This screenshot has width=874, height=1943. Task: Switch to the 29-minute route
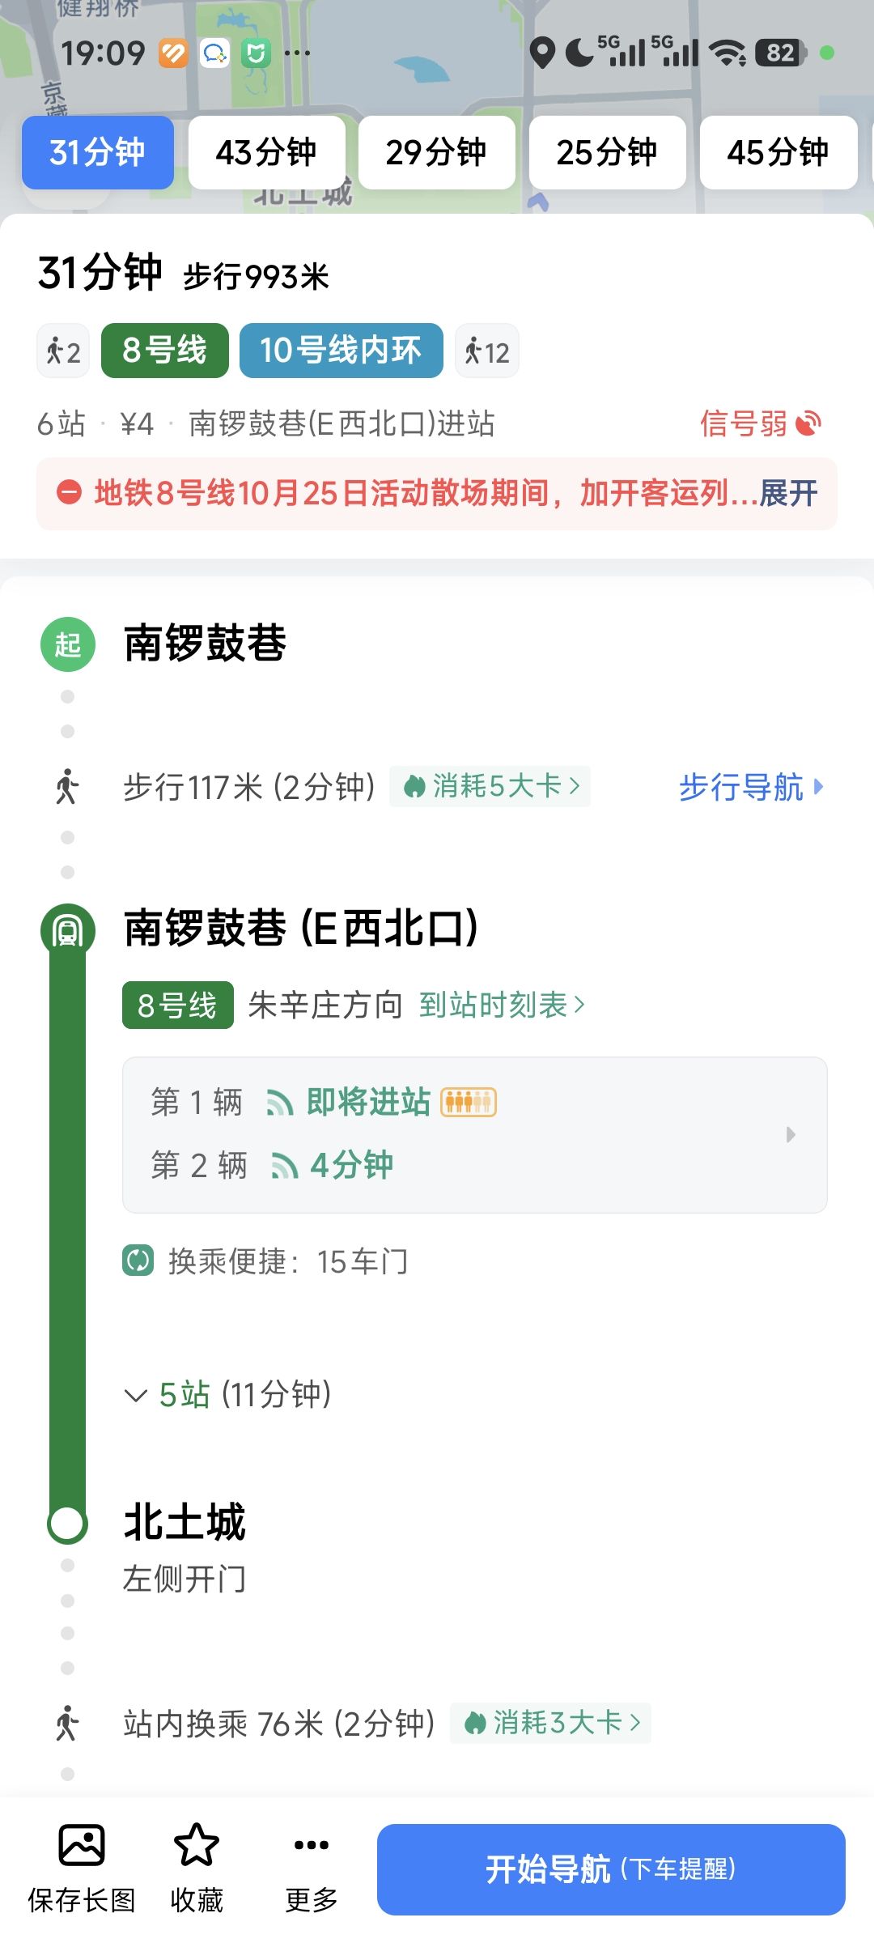tap(436, 152)
